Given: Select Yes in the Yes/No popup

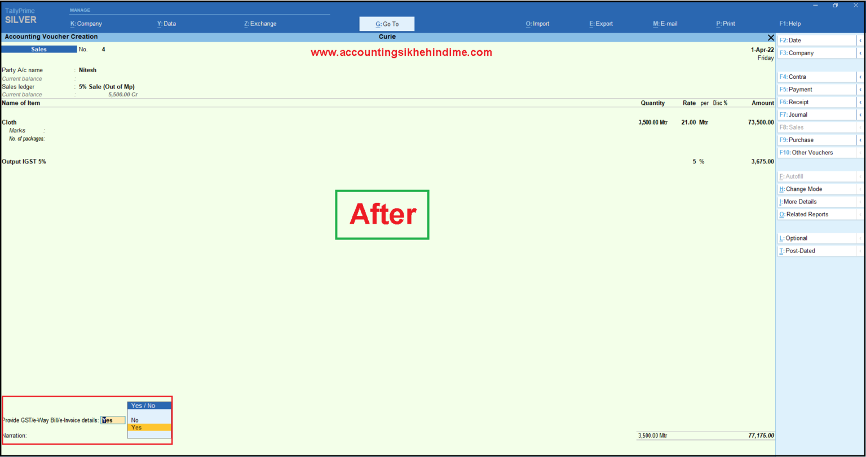Looking at the screenshot, I should click(x=136, y=427).
